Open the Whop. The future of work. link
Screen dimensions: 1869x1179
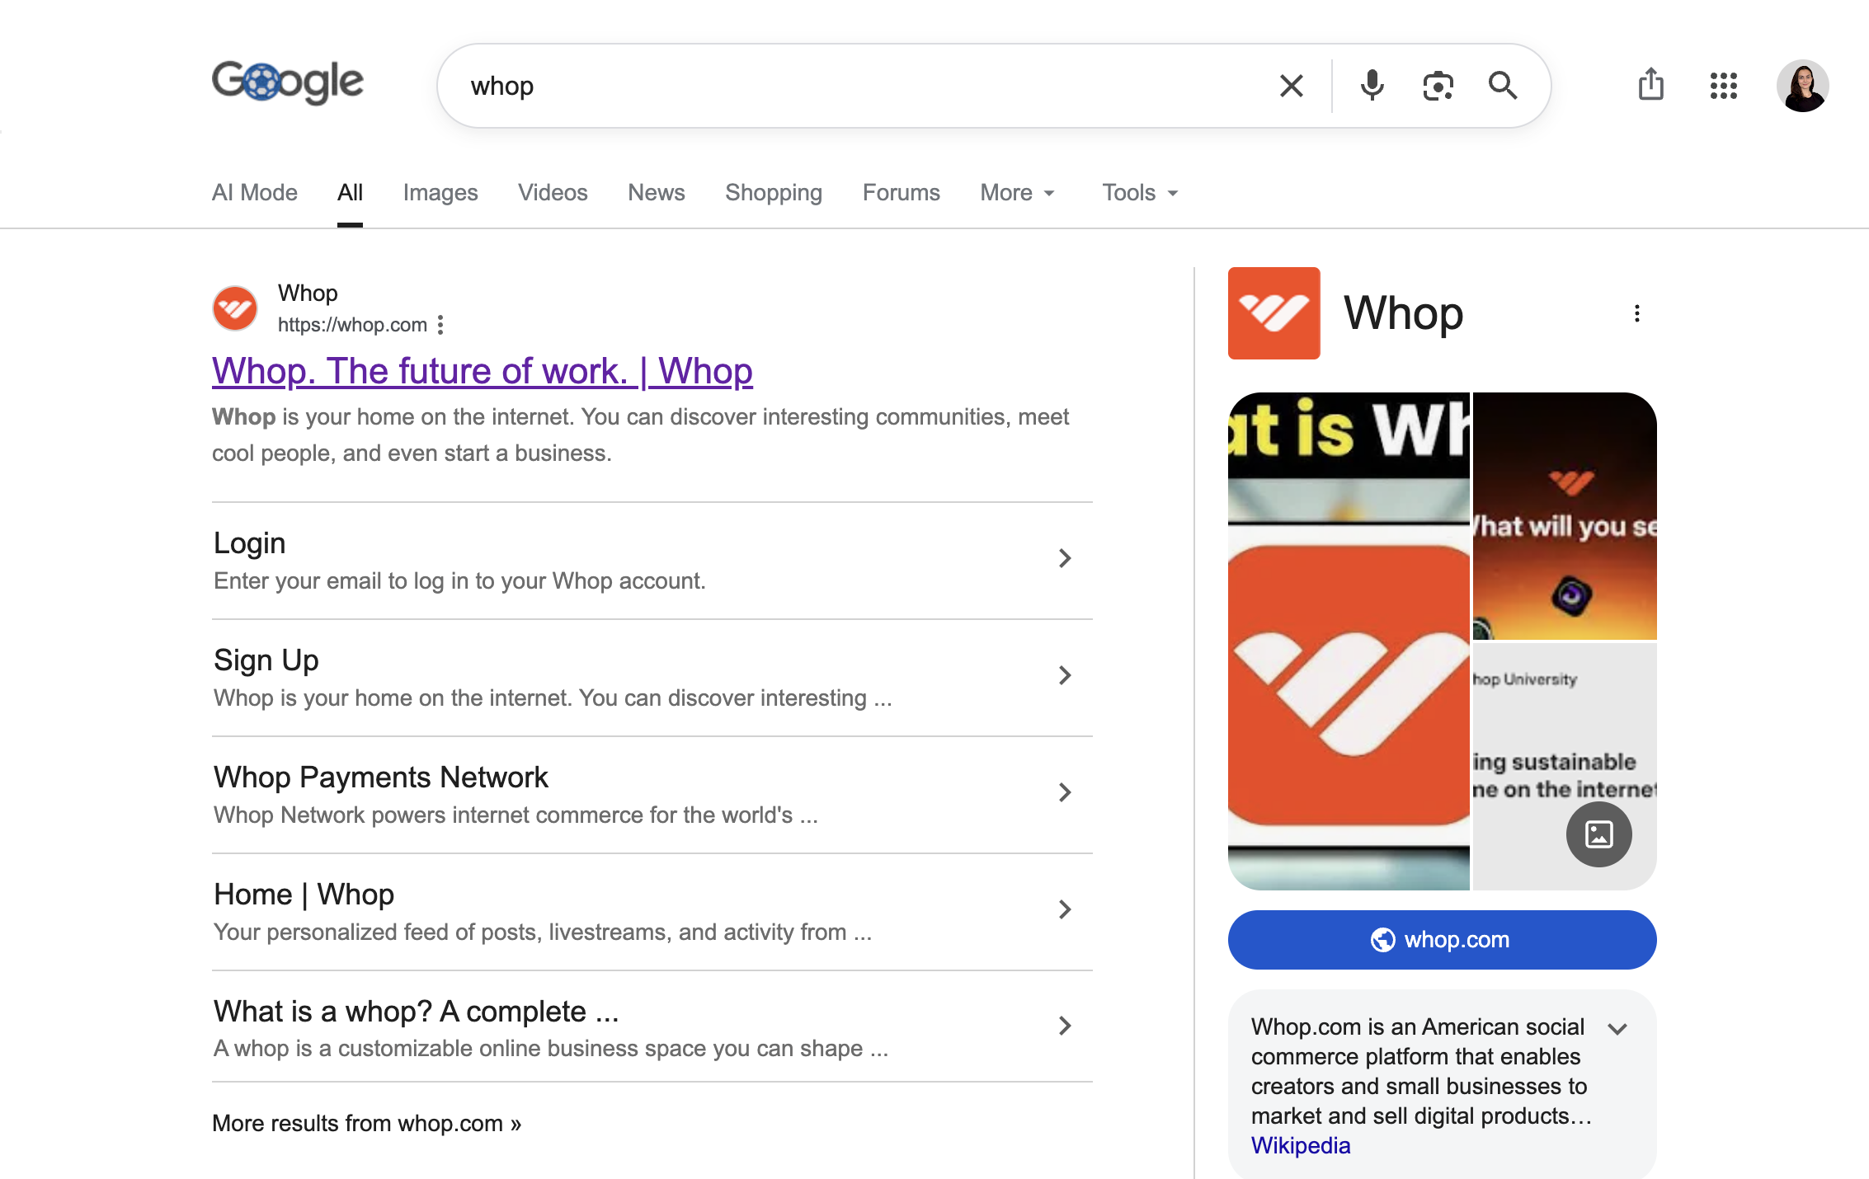483,371
